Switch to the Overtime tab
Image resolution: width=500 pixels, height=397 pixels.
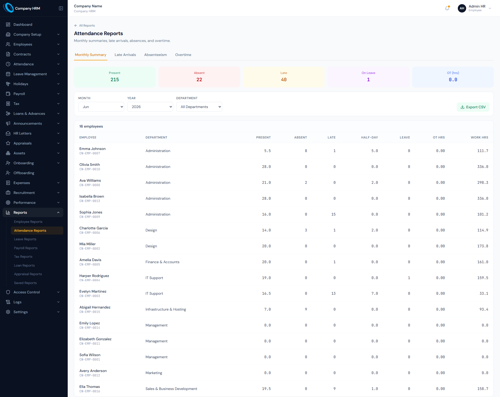click(x=183, y=55)
